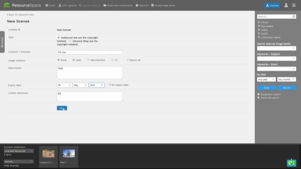Open Featured collections
The width and height of the screenshot is (301, 169).
(118, 5)
